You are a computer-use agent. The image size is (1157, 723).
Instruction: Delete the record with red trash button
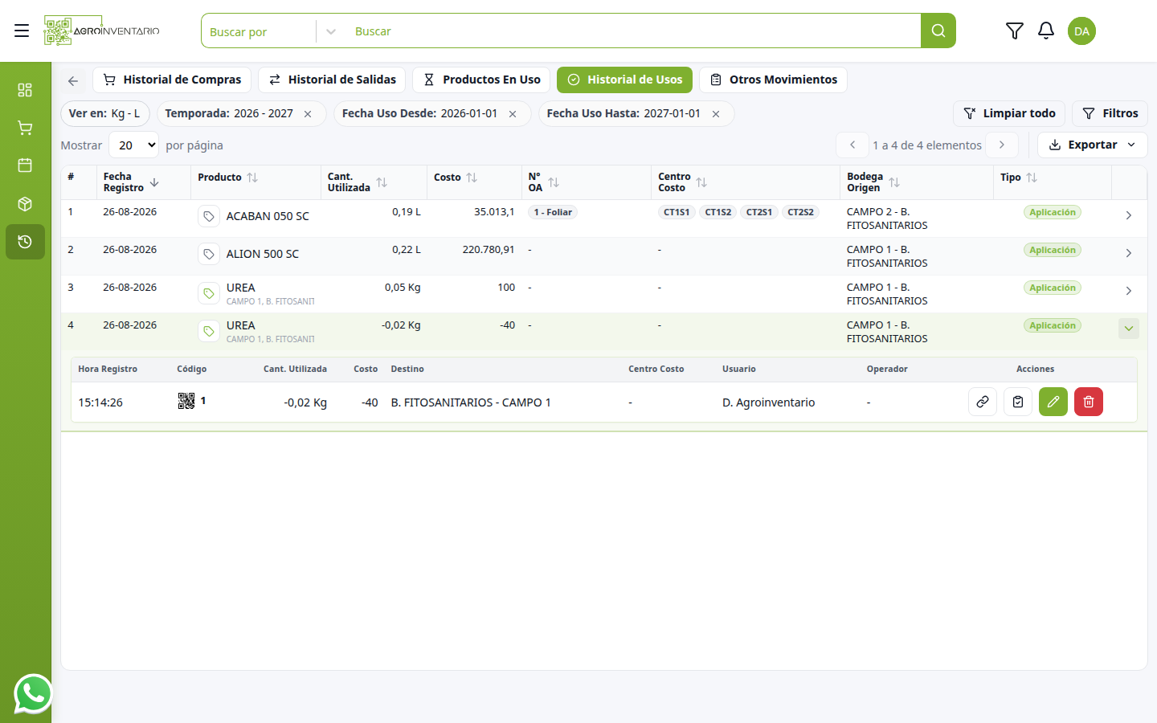point(1089,402)
